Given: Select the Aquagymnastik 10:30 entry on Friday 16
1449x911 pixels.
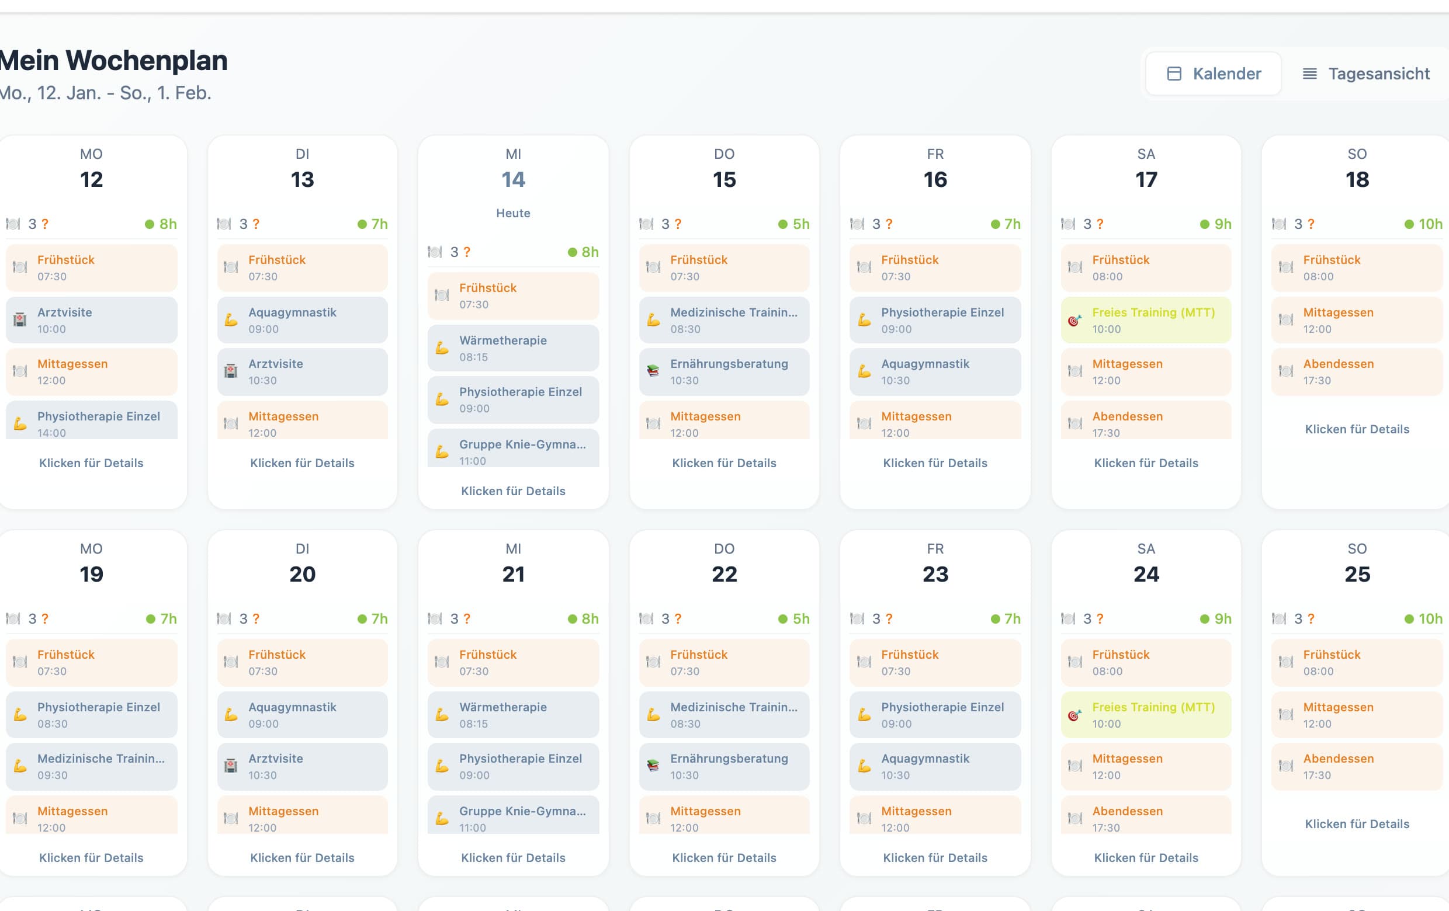Looking at the screenshot, I should point(935,371).
